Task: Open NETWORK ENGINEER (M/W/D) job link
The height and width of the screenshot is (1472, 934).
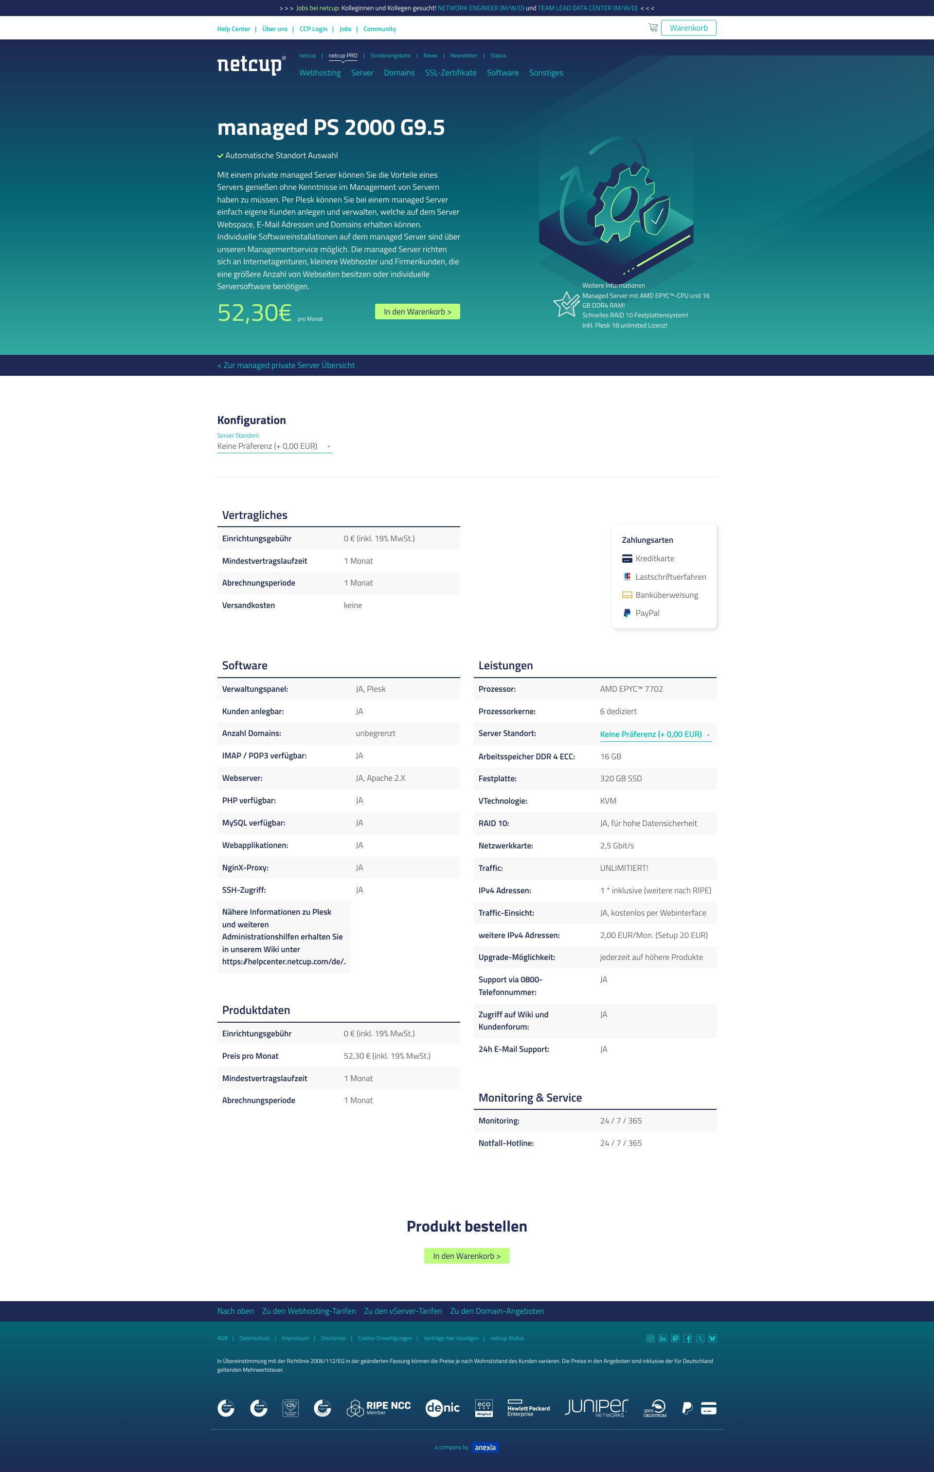Action: [481, 8]
